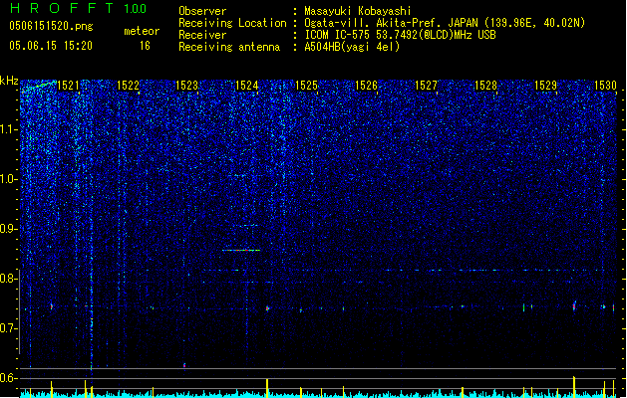Click the 'meteor' label
This screenshot has width=627, height=398.
point(142,31)
